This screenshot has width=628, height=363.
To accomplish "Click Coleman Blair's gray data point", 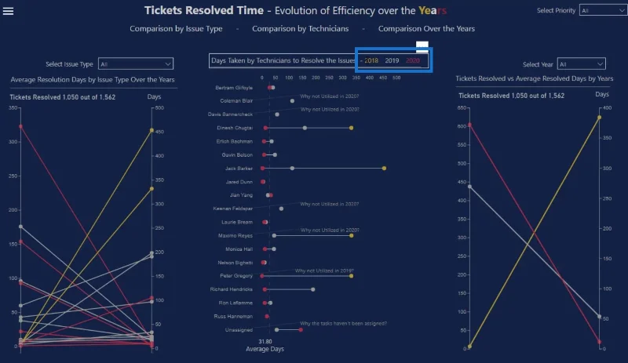I will pos(292,101).
